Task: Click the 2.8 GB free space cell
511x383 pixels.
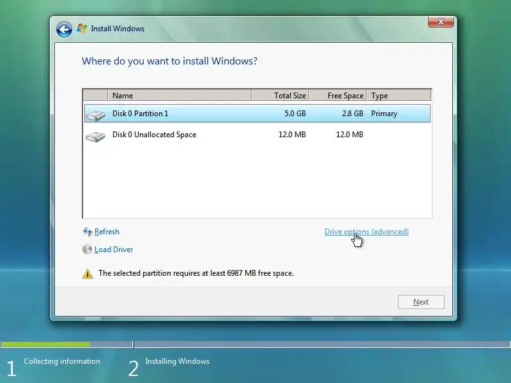Action: 353,114
